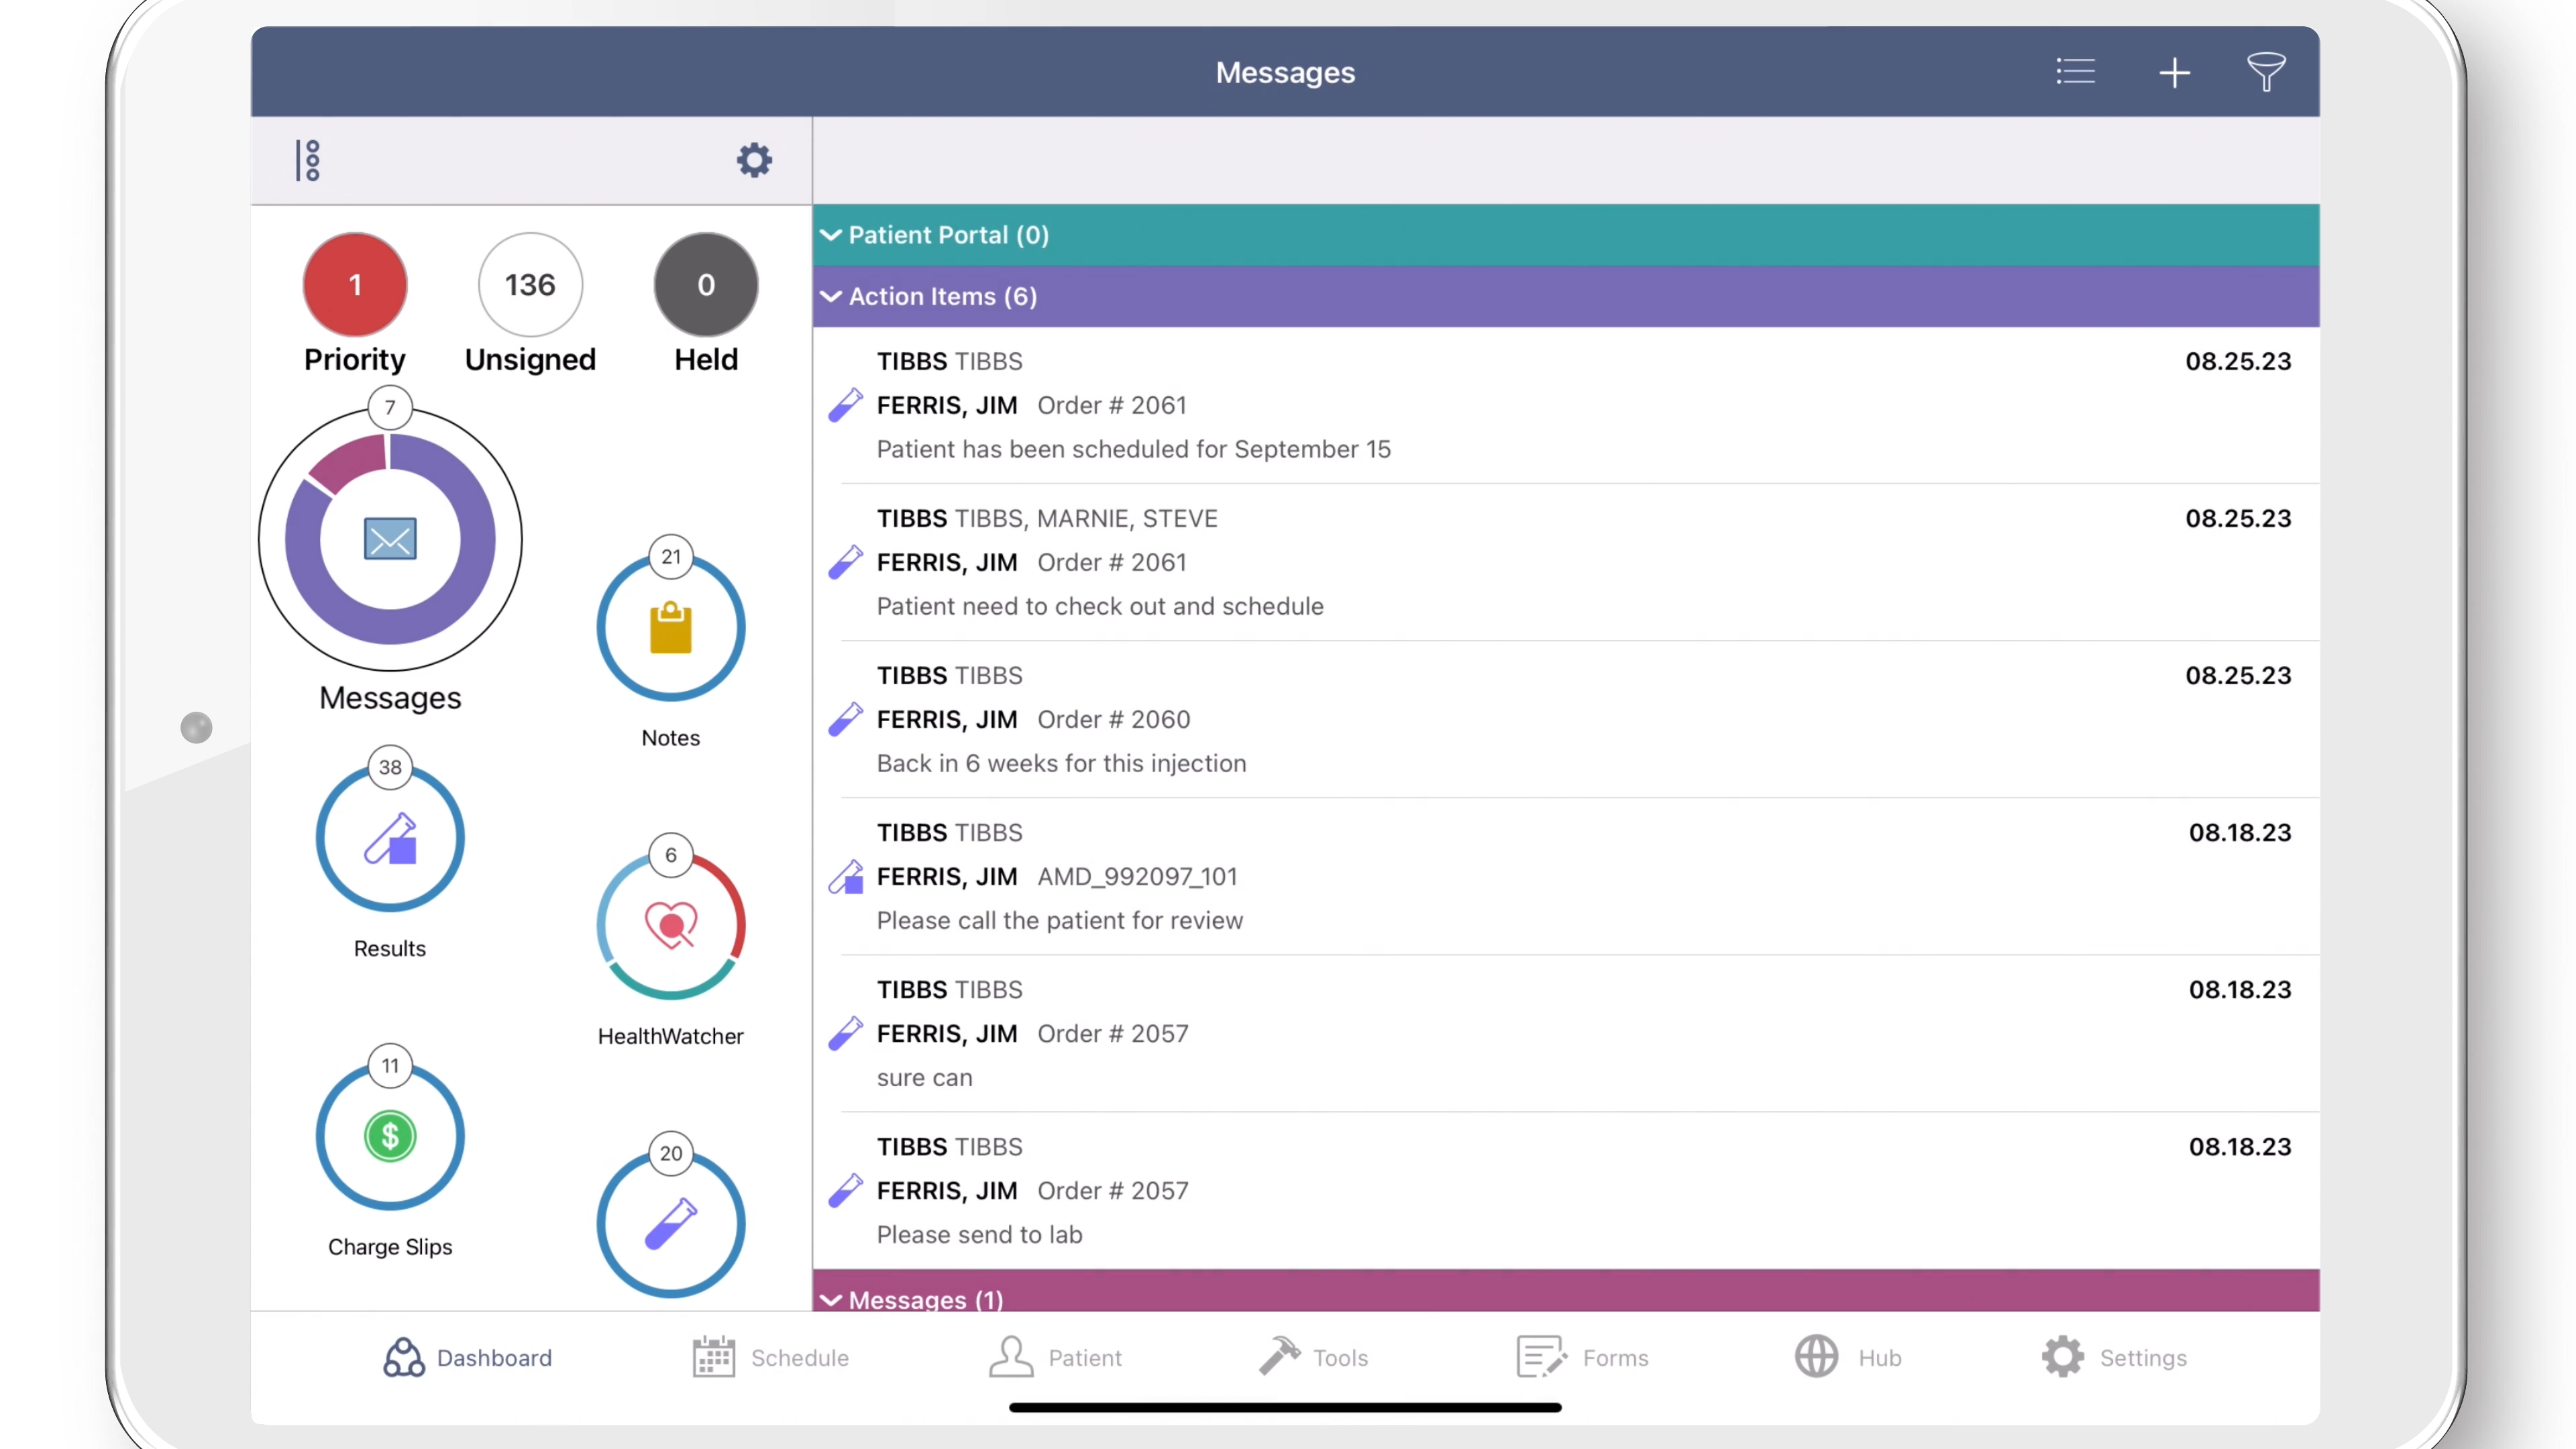This screenshot has height=1449, width=2576.
Task: Click the 6 badge on HealthWatcher widget
Action: coord(671,855)
